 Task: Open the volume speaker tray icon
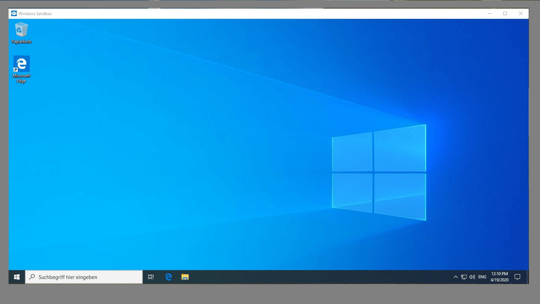tap(472, 277)
